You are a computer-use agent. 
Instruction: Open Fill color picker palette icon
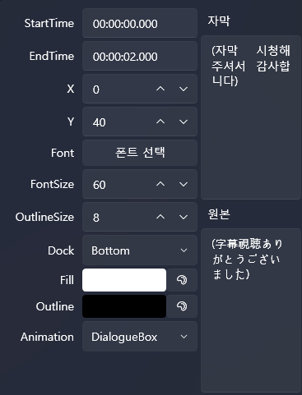coord(182,280)
